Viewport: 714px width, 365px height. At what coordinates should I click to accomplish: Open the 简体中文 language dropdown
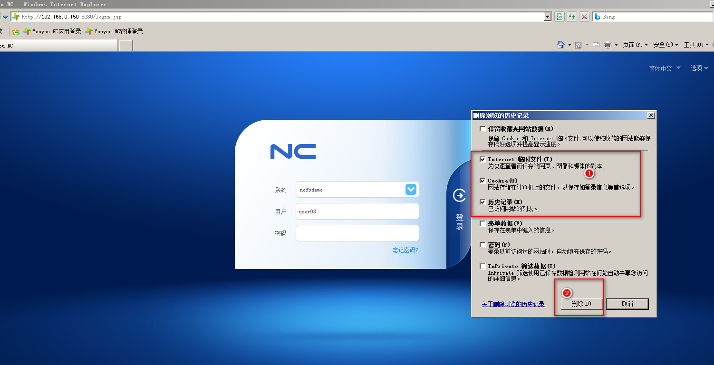tap(665, 68)
